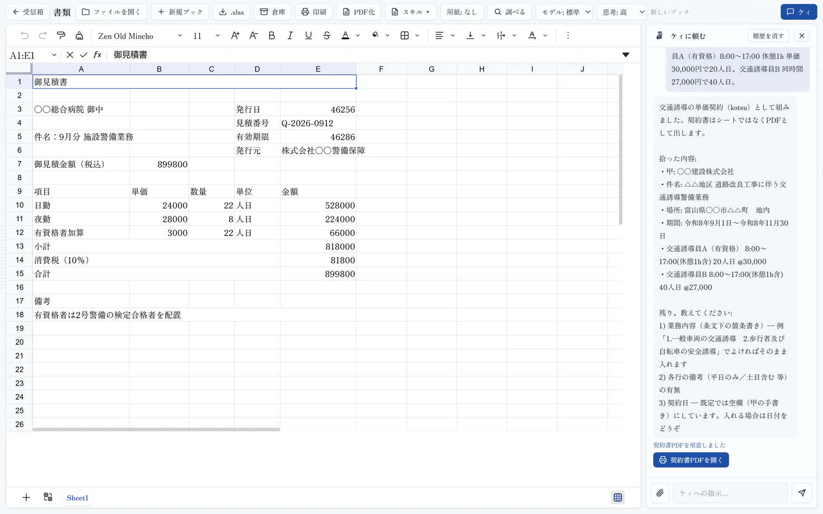This screenshot has height=514, width=823.
Task: Click the clear formatting icon
Action: pos(79,36)
